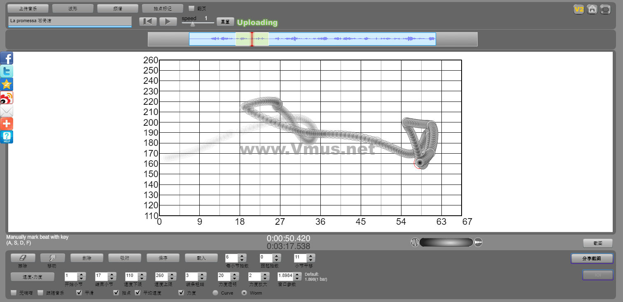This screenshot has width=623, height=302.
Task: Enter fullscreen with the expand icon
Action: tap(605, 9)
